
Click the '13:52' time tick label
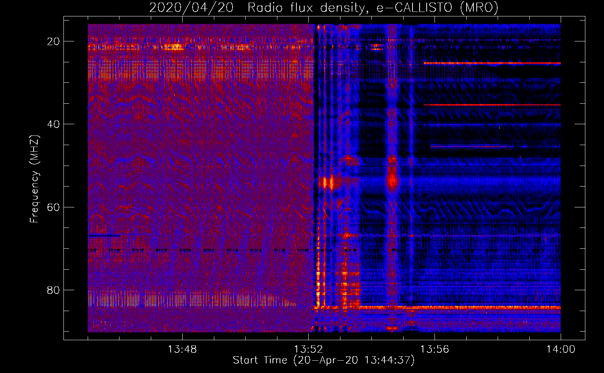308,350
